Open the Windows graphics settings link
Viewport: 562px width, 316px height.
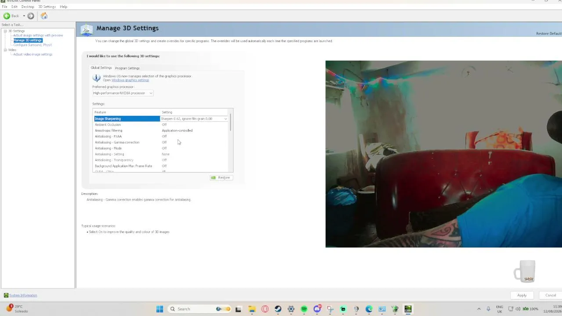coord(130,80)
